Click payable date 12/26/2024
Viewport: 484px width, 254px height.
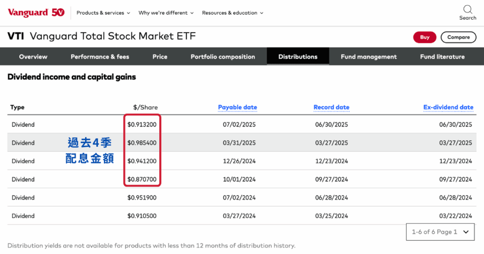(239, 161)
